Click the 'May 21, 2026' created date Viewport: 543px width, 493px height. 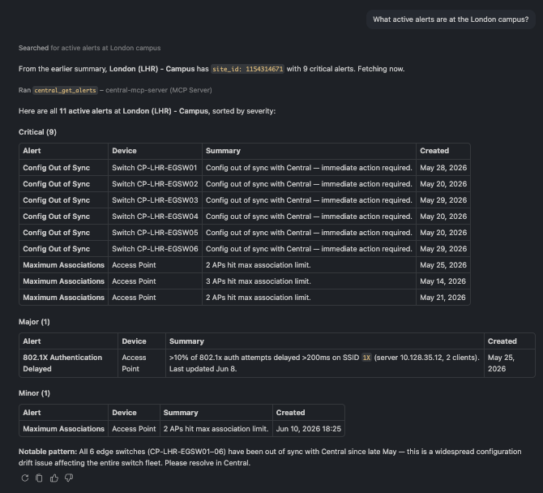point(443,298)
